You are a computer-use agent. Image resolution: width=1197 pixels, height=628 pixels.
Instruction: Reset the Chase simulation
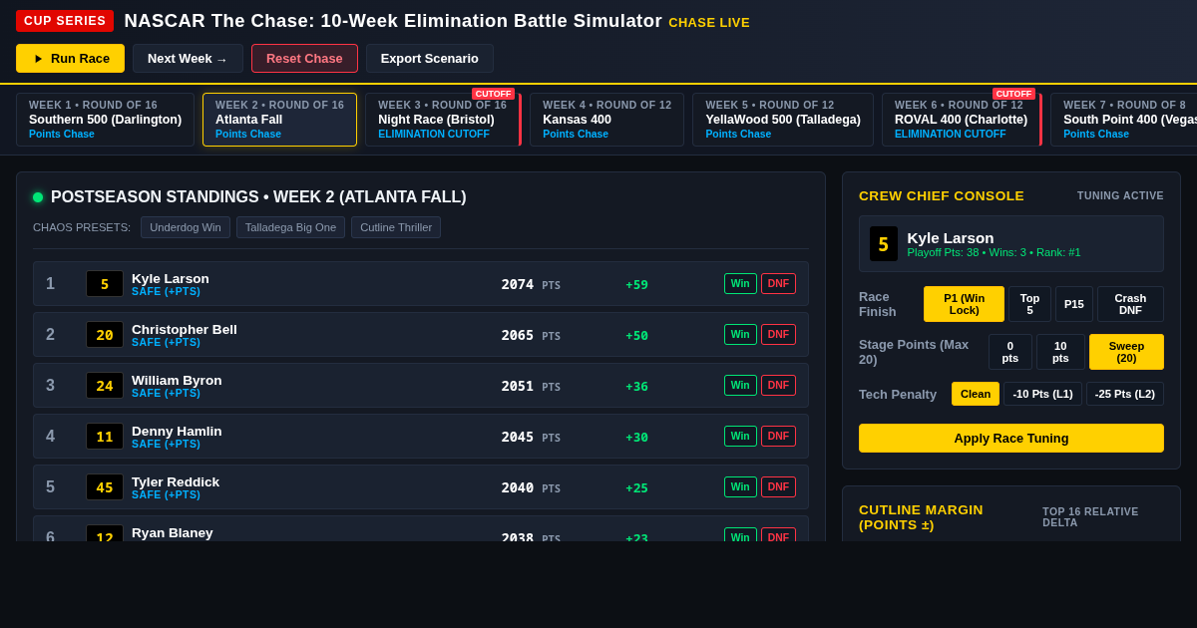(304, 58)
